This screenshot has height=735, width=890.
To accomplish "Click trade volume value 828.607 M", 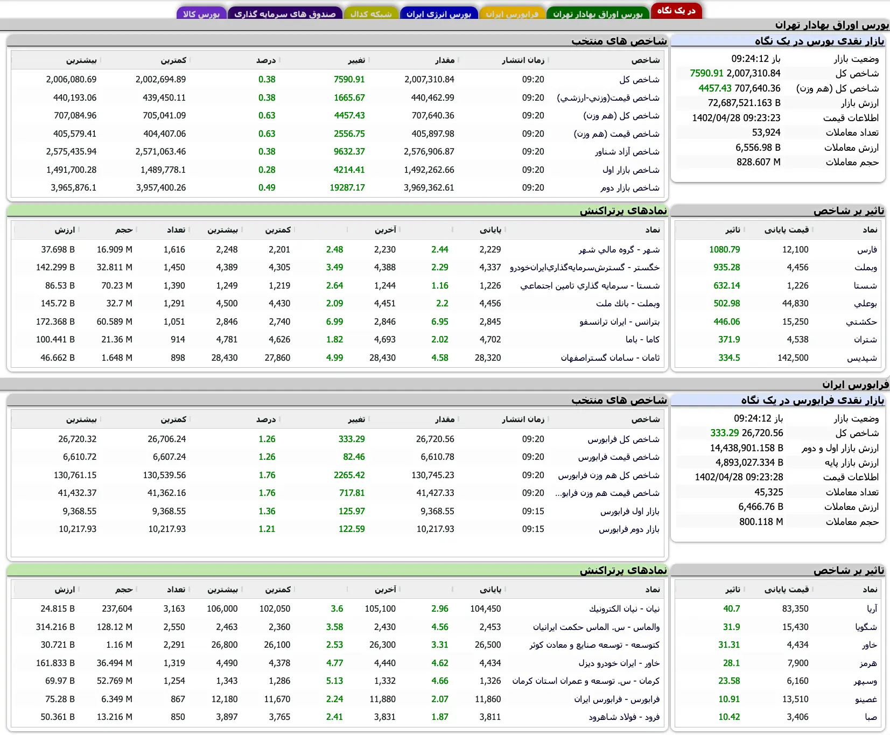I will click(x=758, y=162).
